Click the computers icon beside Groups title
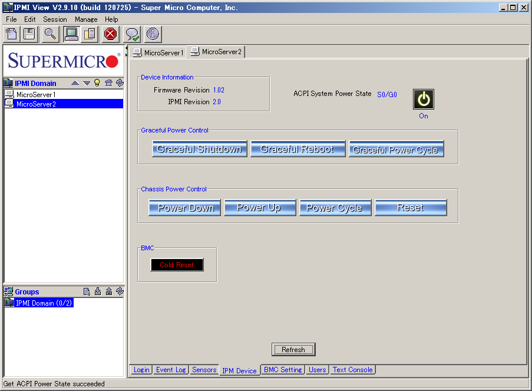 pos(8,291)
